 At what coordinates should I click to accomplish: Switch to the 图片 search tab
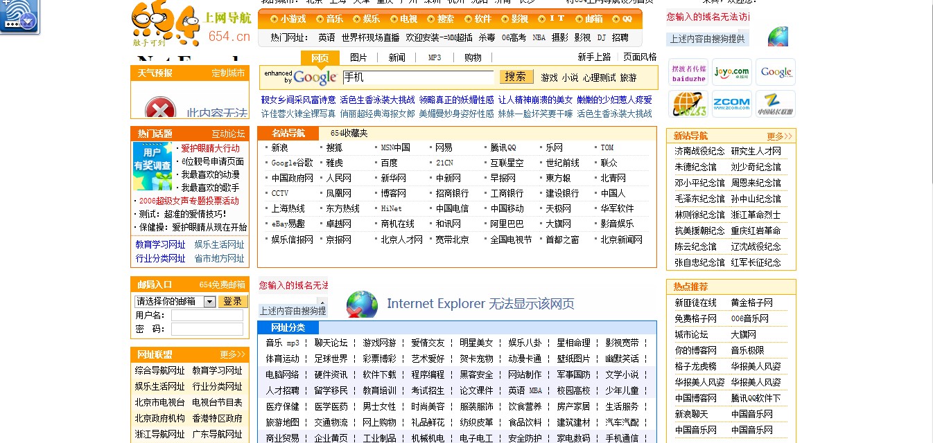(x=358, y=57)
